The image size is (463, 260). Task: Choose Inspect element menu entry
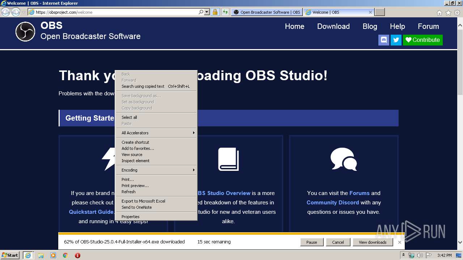(x=156, y=161)
